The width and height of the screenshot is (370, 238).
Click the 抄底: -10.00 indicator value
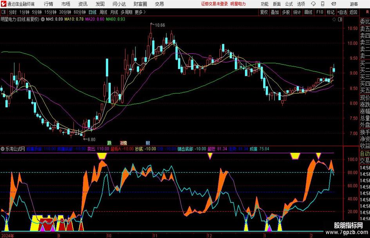145,149
